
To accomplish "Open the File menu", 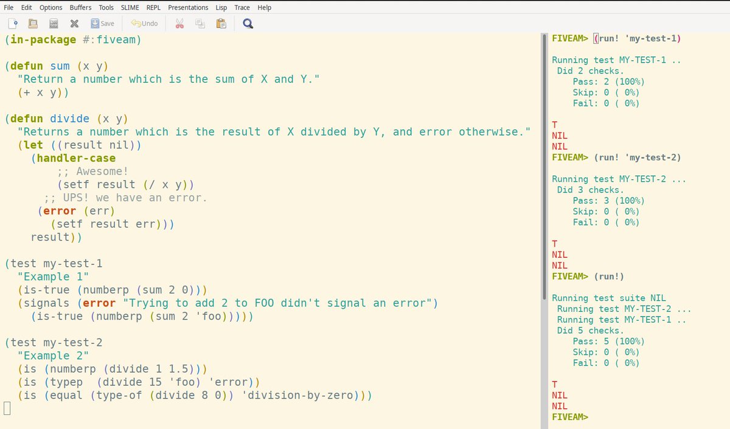I will click(x=9, y=7).
